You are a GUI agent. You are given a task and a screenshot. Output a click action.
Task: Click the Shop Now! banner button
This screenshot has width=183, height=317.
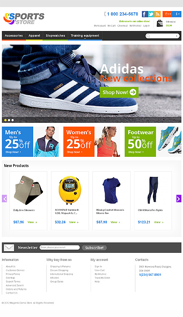[119, 92]
